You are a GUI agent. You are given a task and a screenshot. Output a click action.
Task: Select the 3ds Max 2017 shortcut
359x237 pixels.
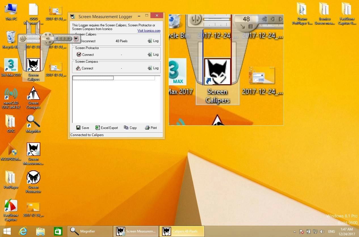(x=11, y=67)
